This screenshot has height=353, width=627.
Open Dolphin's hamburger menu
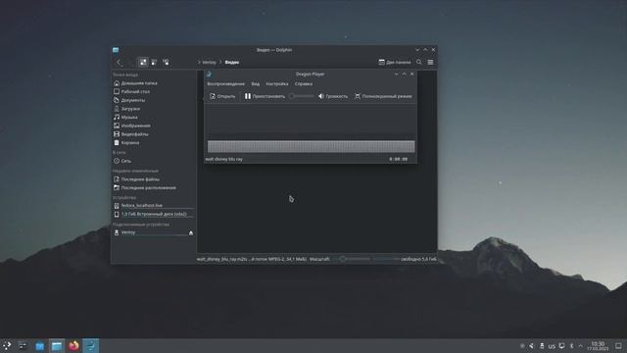tap(430, 62)
